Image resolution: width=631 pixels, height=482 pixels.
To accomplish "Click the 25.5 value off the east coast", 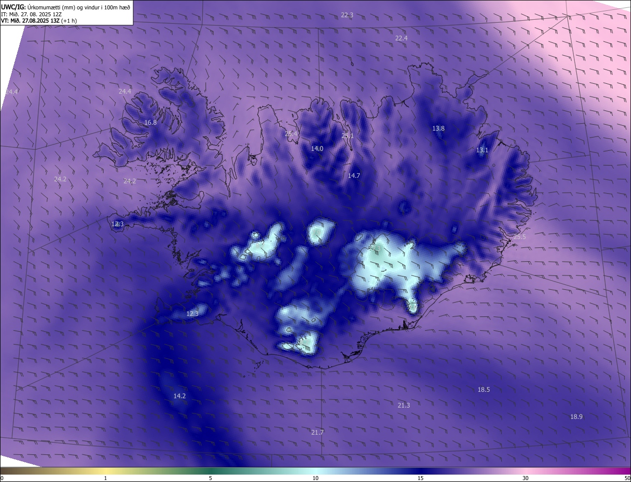I will tap(520, 237).
